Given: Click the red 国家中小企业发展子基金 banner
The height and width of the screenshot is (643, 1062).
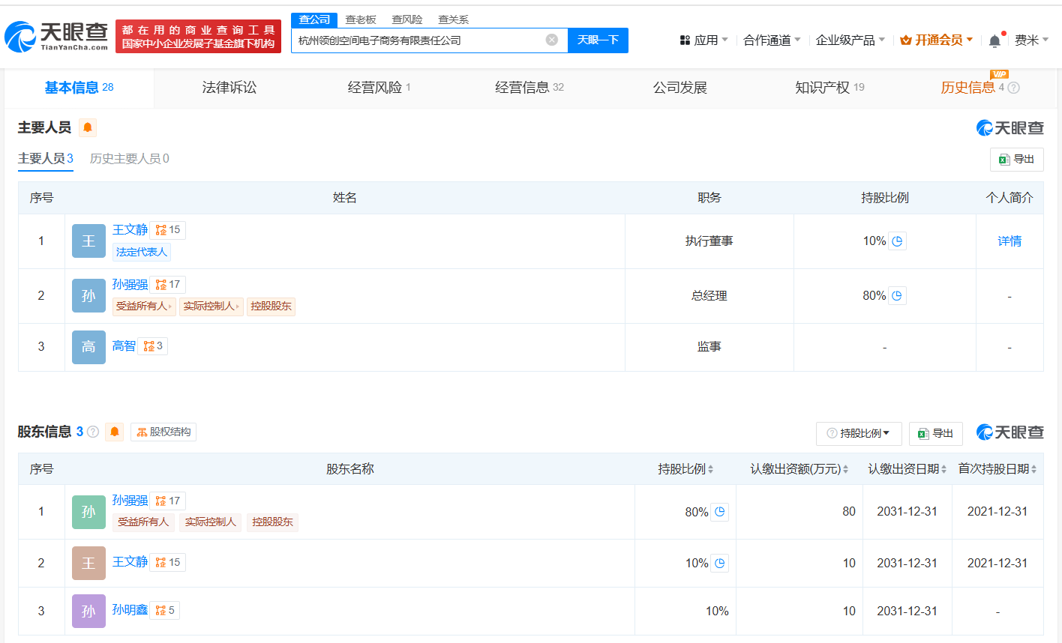Looking at the screenshot, I should 198,36.
